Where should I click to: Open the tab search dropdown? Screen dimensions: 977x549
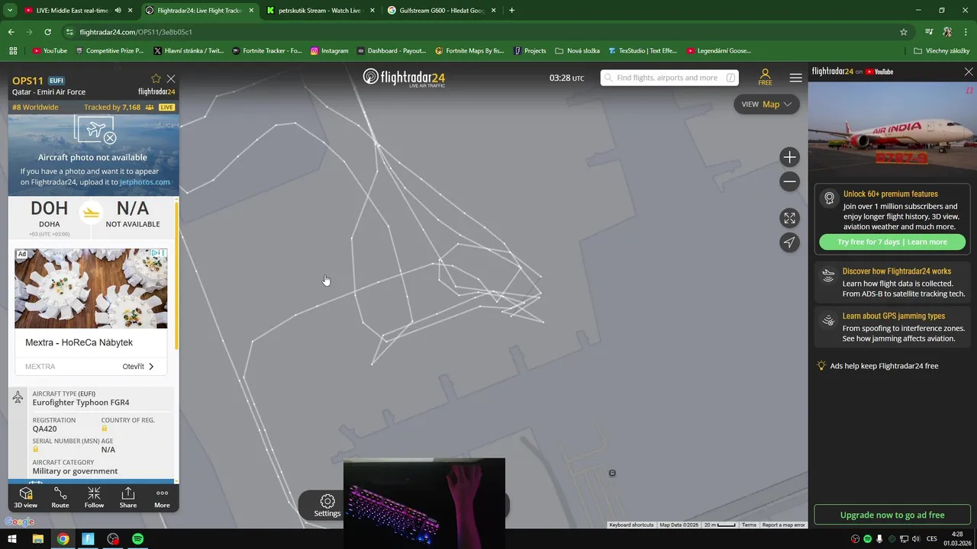[x=10, y=11]
